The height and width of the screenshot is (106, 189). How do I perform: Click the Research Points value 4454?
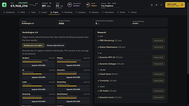61,23
